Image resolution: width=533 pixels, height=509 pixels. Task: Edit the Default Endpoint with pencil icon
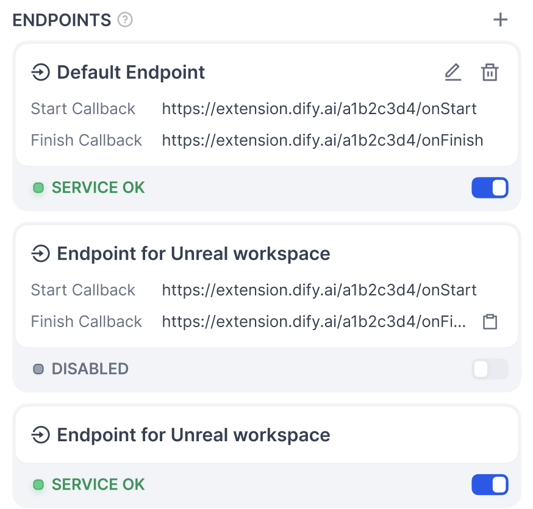(453, 73)
